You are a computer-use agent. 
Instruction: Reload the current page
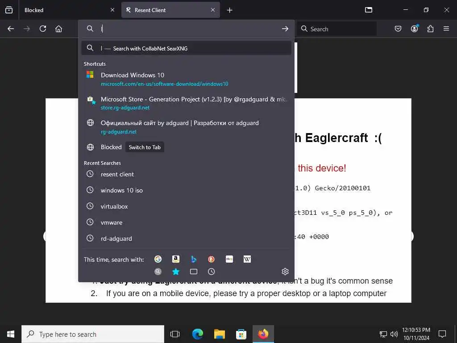point(43,29)
